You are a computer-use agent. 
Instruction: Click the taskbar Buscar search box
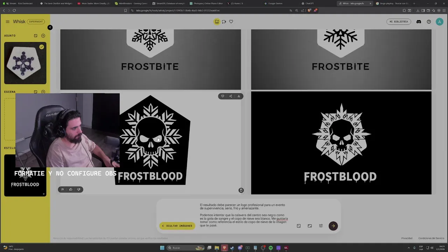[x=186, y=248]
